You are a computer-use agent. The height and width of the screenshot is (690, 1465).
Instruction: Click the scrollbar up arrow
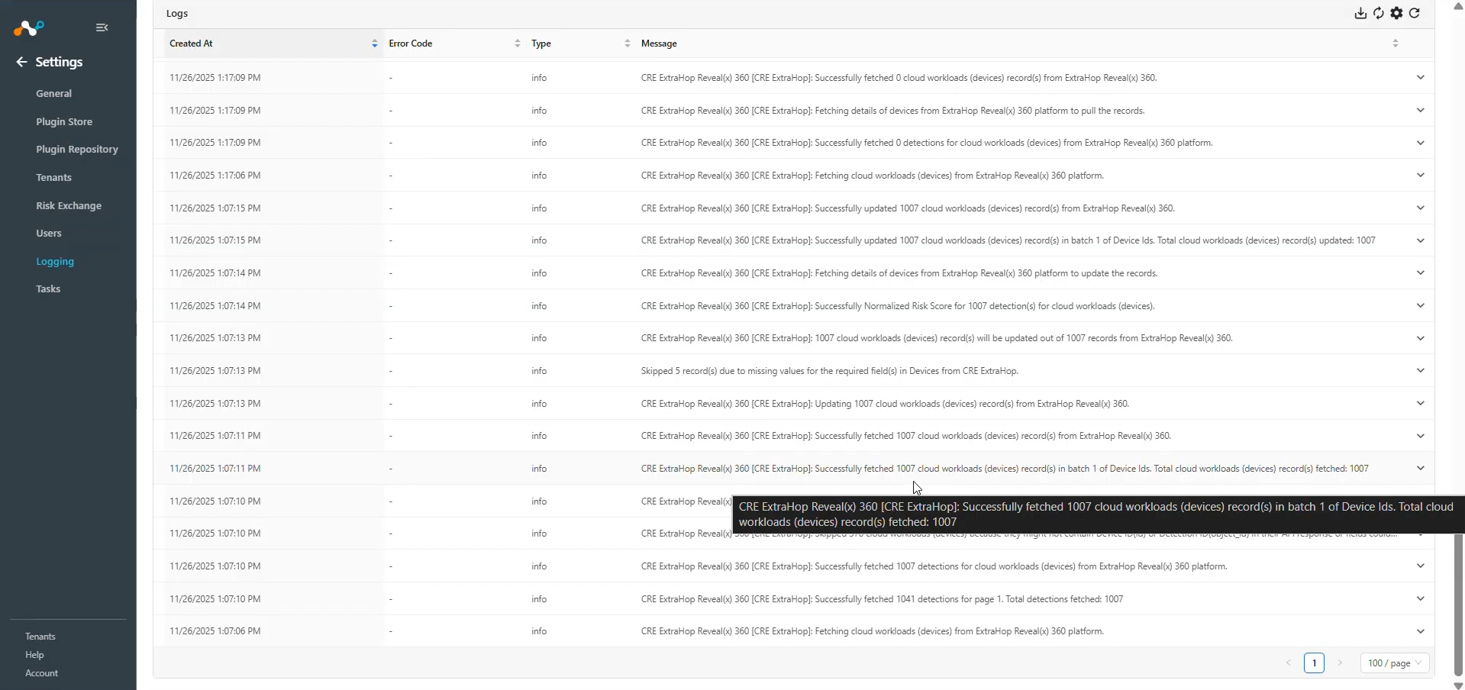pyautogui.click(x=1458, y=5)
